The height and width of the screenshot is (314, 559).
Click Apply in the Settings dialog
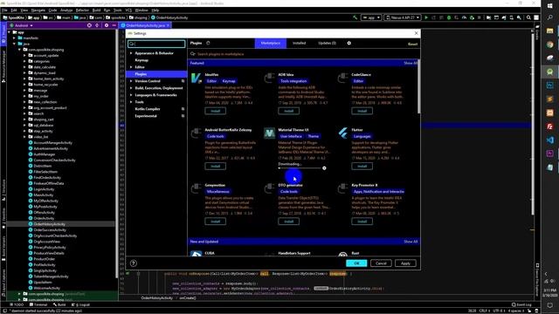coord(405,263)
